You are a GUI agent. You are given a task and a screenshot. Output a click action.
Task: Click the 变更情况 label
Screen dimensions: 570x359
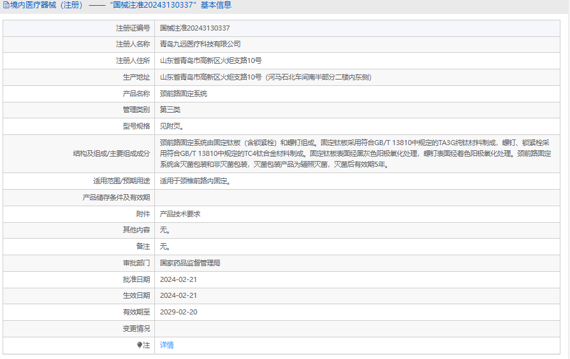(136, 328)
